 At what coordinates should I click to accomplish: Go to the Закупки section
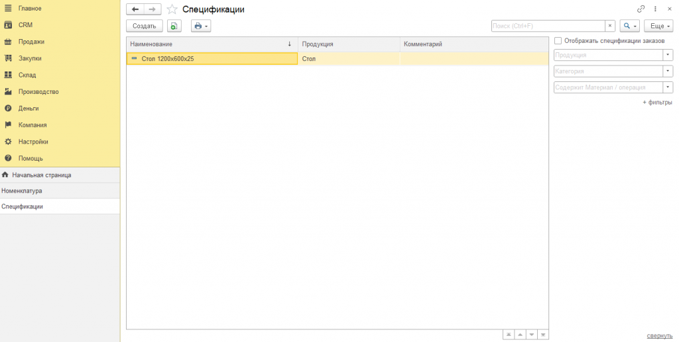(30, 58)
